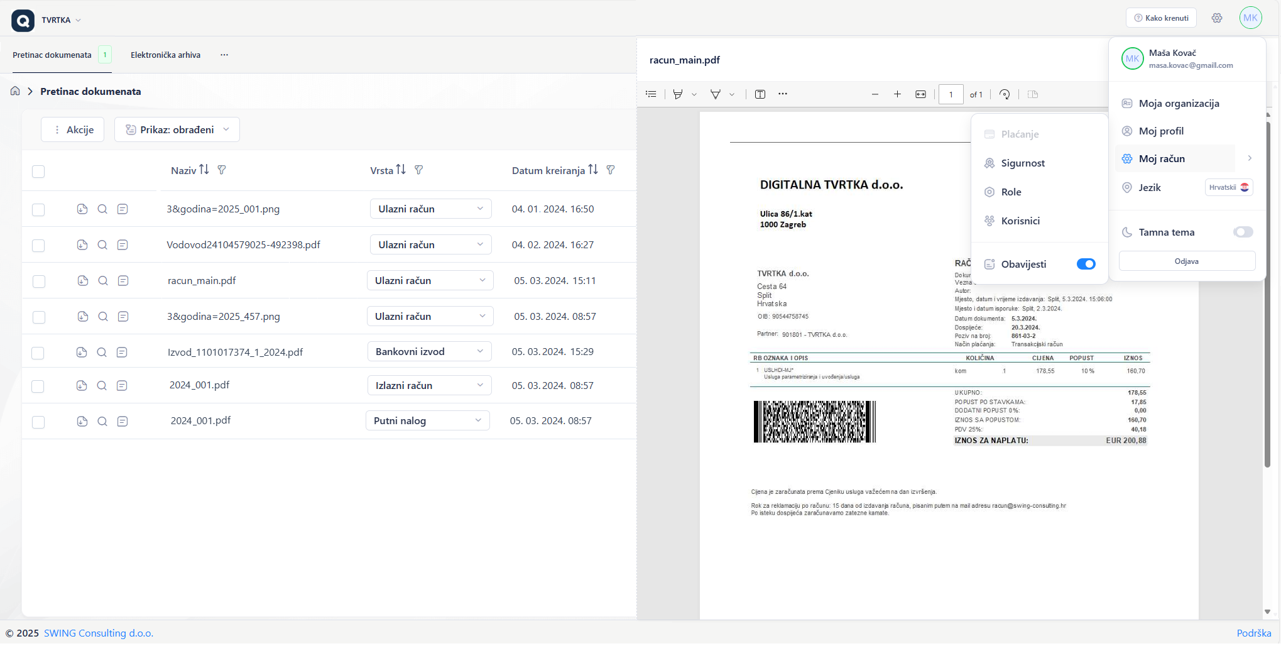Log out with Odjava button
This screenshot has height=646, width=1281.
(1187, 261)
